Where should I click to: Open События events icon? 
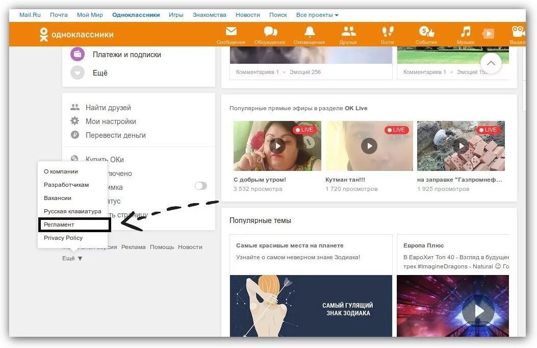(426, 32)
